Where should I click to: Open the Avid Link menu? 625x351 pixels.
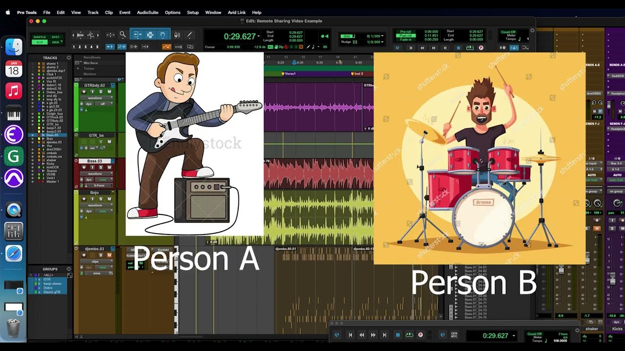coord(237,12)
